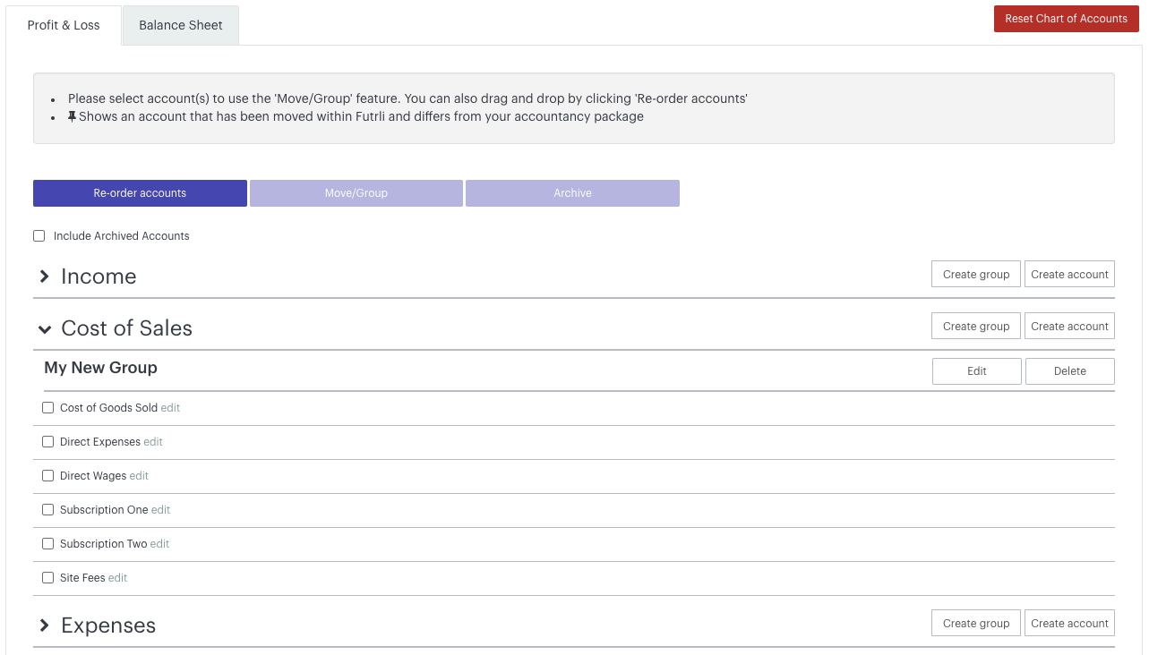Select the Cost of Goods Sold checkbox
The height and width of the screenshot is (655, 1149).
click(48, 408)
